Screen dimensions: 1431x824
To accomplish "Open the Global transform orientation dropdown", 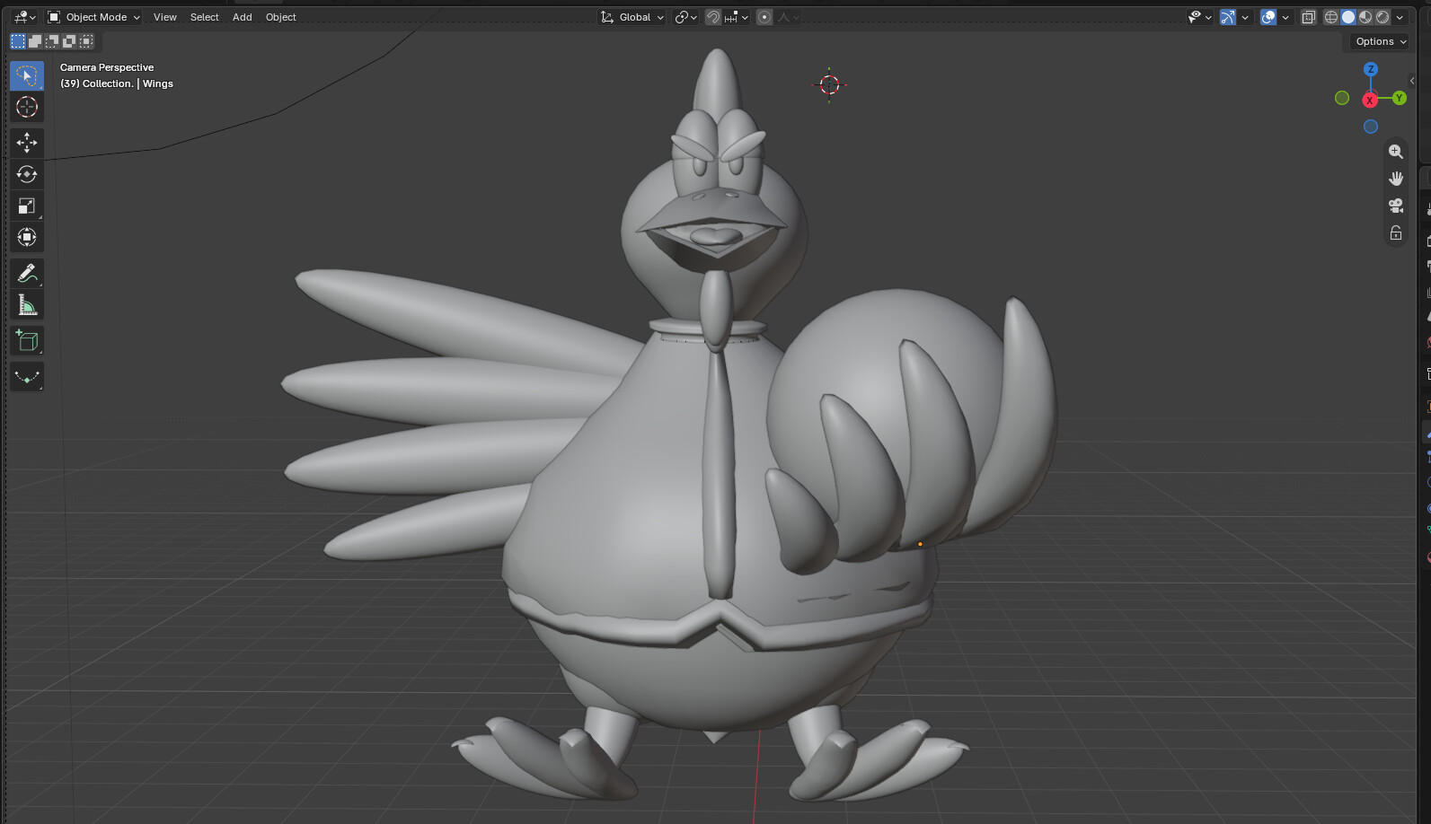I will (632, 17).
